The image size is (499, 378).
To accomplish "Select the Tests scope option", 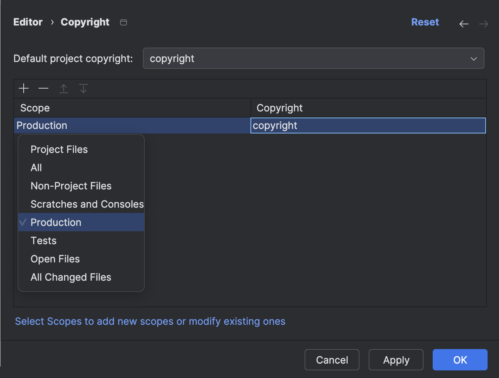I will [43, 240].
